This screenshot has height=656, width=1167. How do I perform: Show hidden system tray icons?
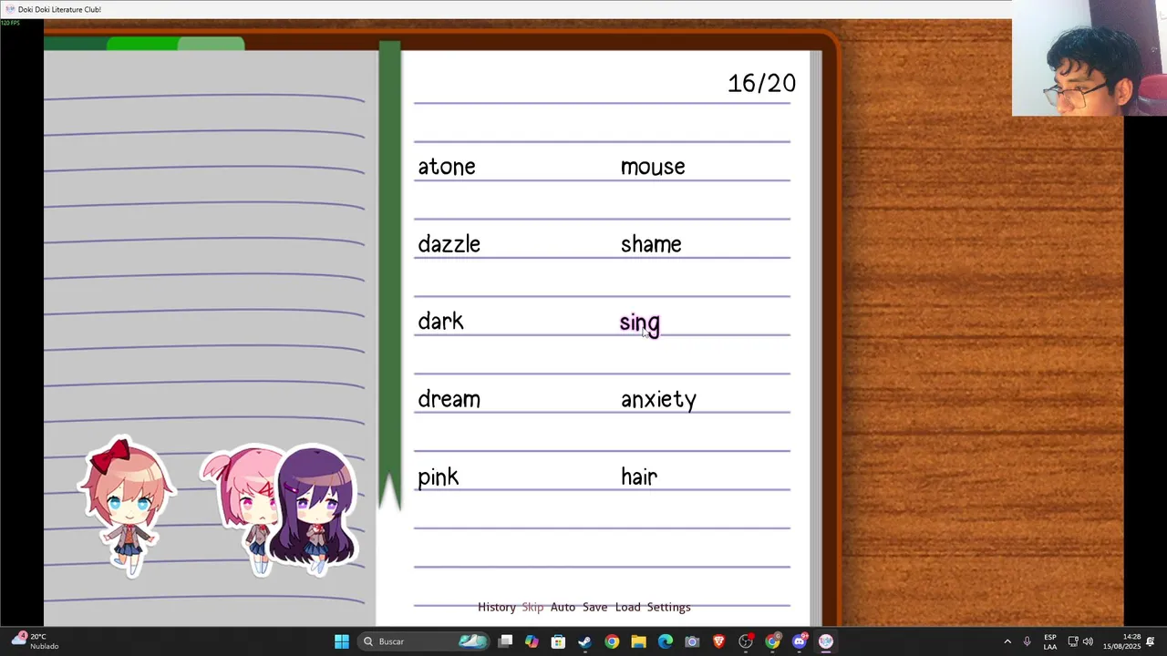click(x=1007, y=641)
